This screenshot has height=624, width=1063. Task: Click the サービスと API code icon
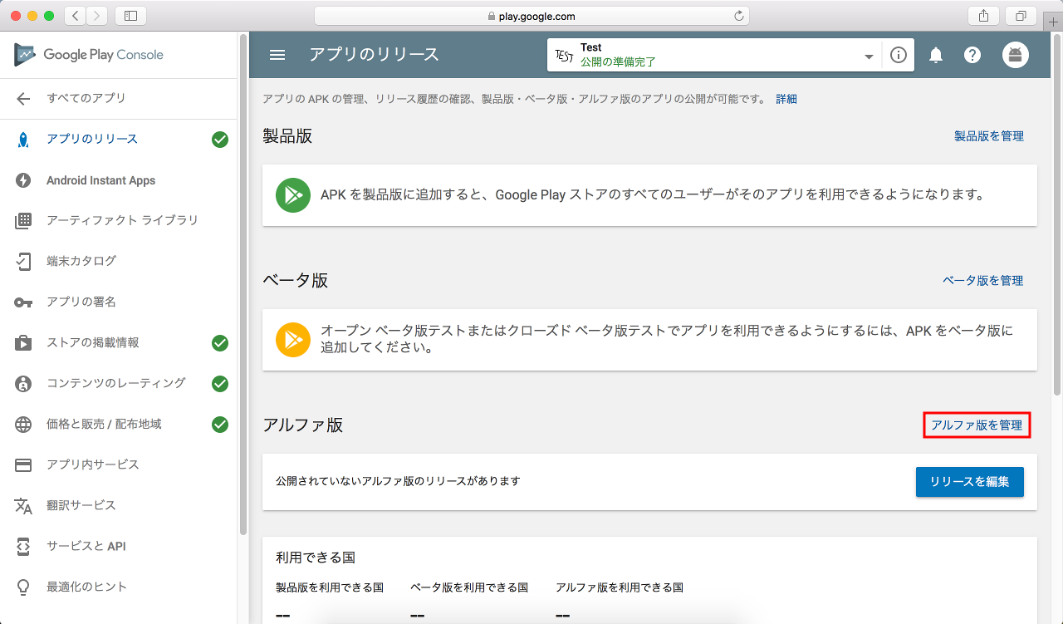click(23, 546)
